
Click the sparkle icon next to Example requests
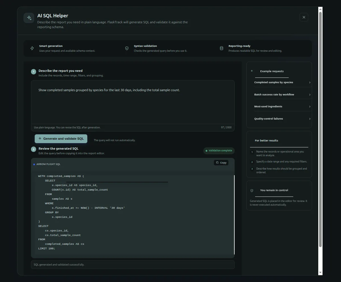(x=252, y=71)
